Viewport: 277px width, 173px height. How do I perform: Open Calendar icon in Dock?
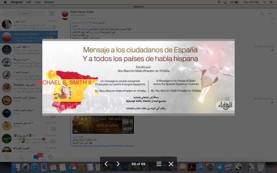53,167
